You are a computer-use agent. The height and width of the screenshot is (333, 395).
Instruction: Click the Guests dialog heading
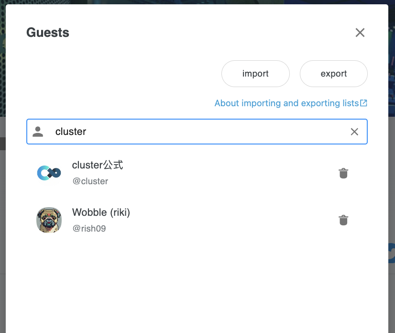tap(48, 33)
